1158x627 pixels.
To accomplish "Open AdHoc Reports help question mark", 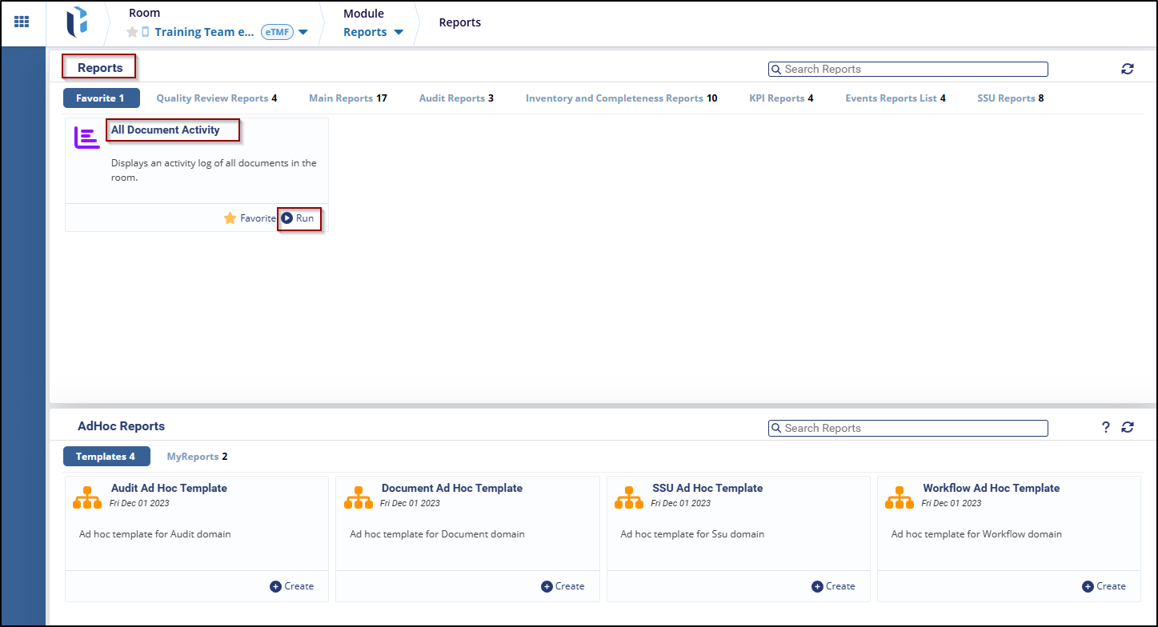I will pos(1105,427).
